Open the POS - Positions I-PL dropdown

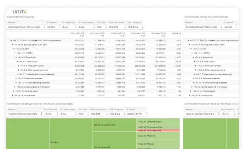[51, 114]
